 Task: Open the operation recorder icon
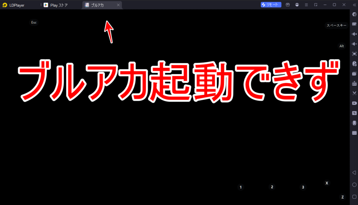(x=355, y=64)
